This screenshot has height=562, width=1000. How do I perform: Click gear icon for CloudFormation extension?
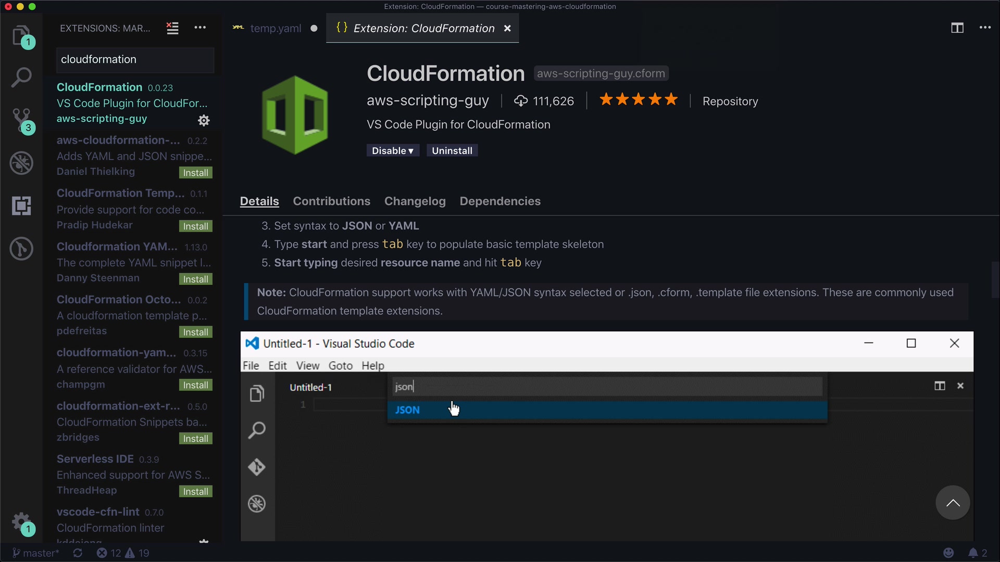point(204,120)
